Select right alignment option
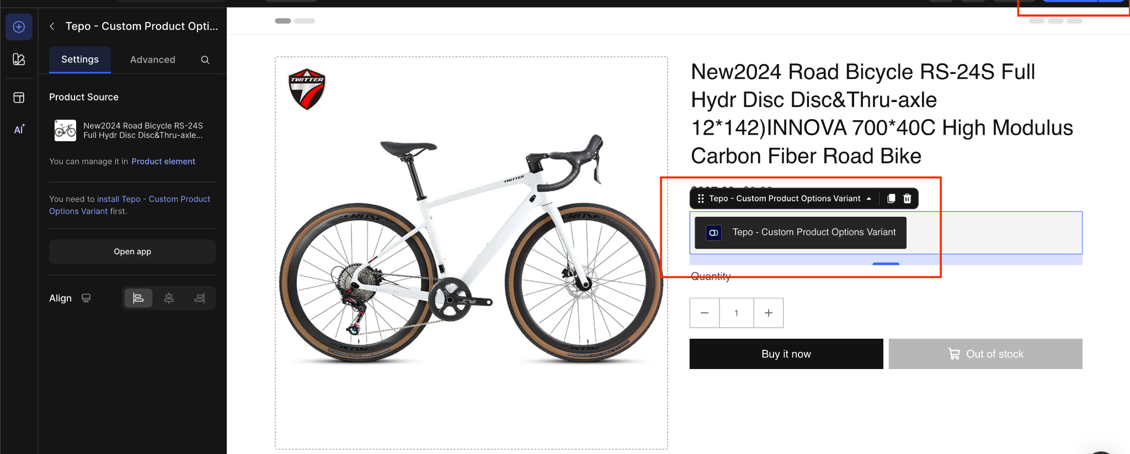Image resolution: width=1130 pixels, height=454 pixels. pos(200,298)
